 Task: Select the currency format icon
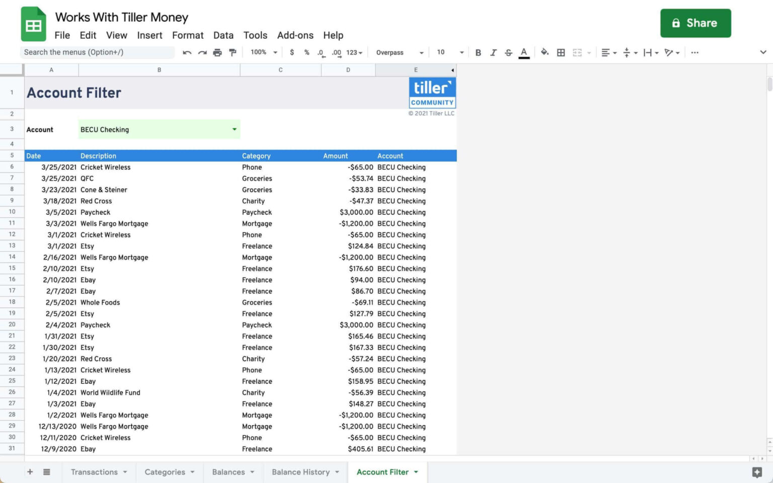(292, 52)
